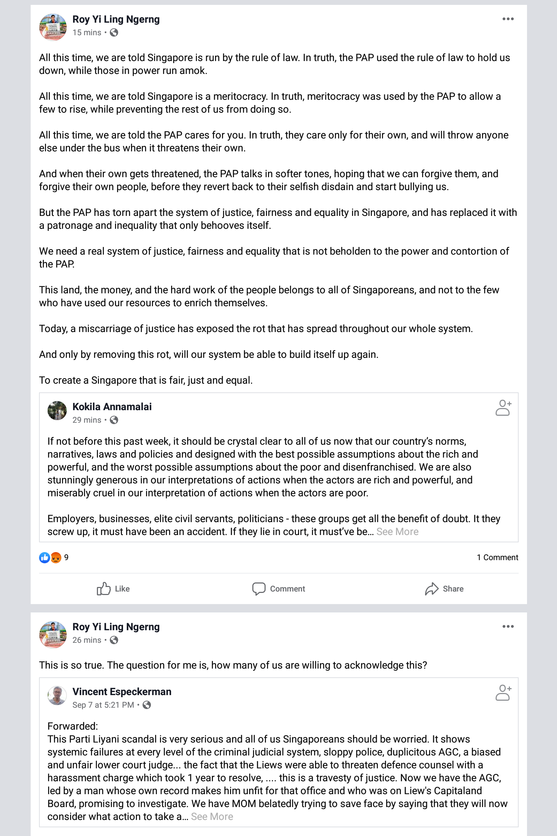
Task: Comment on the first post
Action: point(278,589)
